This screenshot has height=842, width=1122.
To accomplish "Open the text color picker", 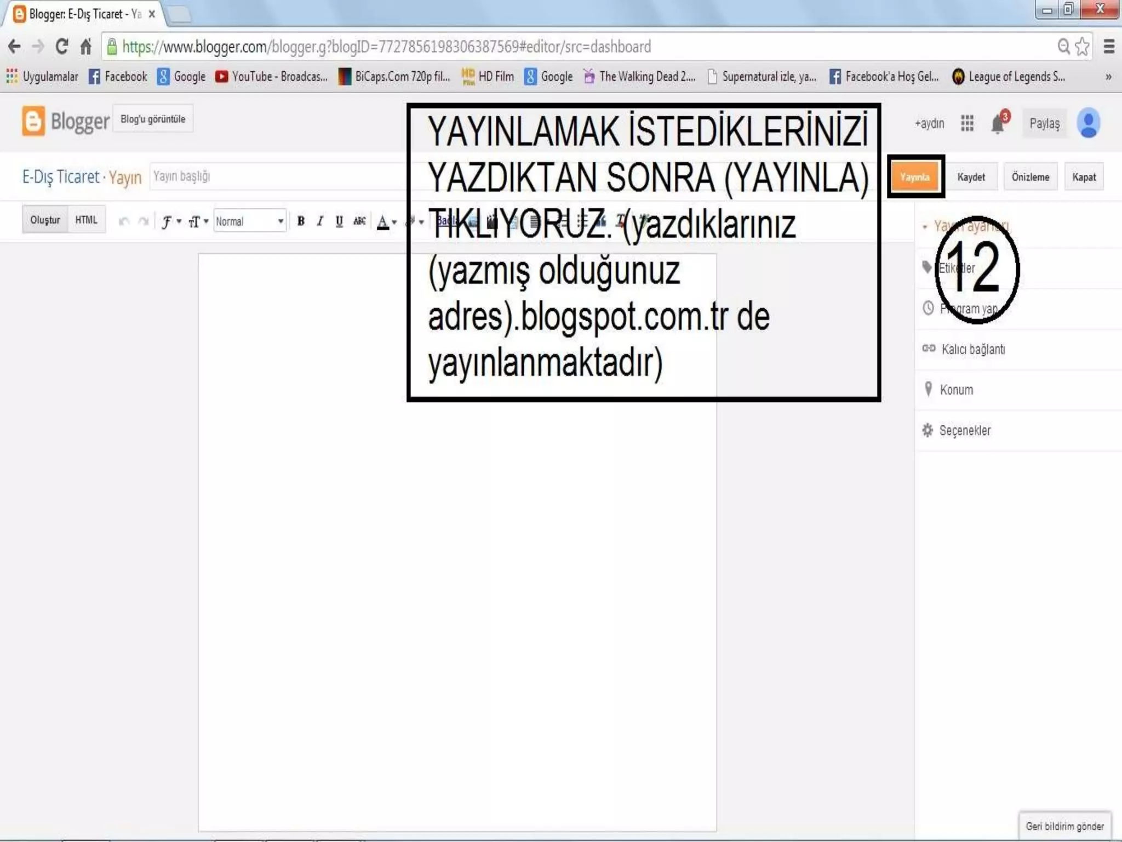I will click(387, 221).
